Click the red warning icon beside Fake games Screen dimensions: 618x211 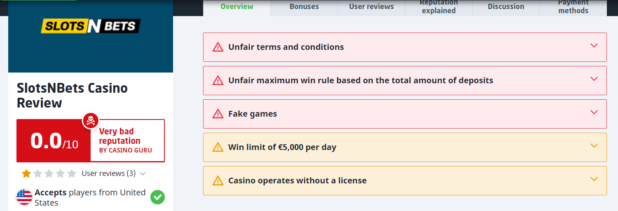click(218, 114)
